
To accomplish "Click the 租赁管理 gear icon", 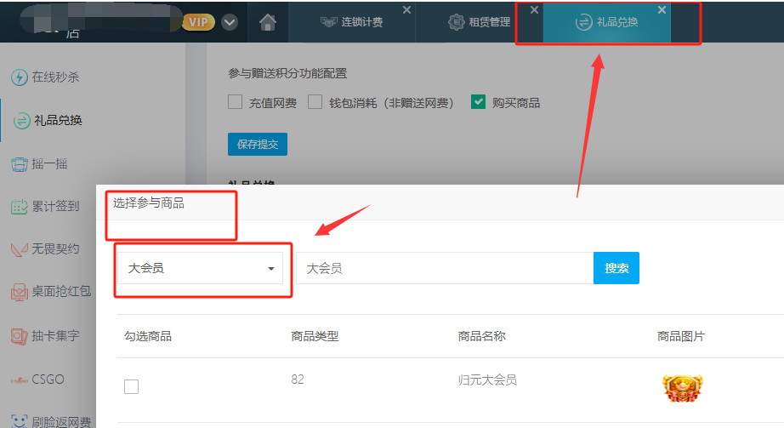I will [x=456, y=22].
